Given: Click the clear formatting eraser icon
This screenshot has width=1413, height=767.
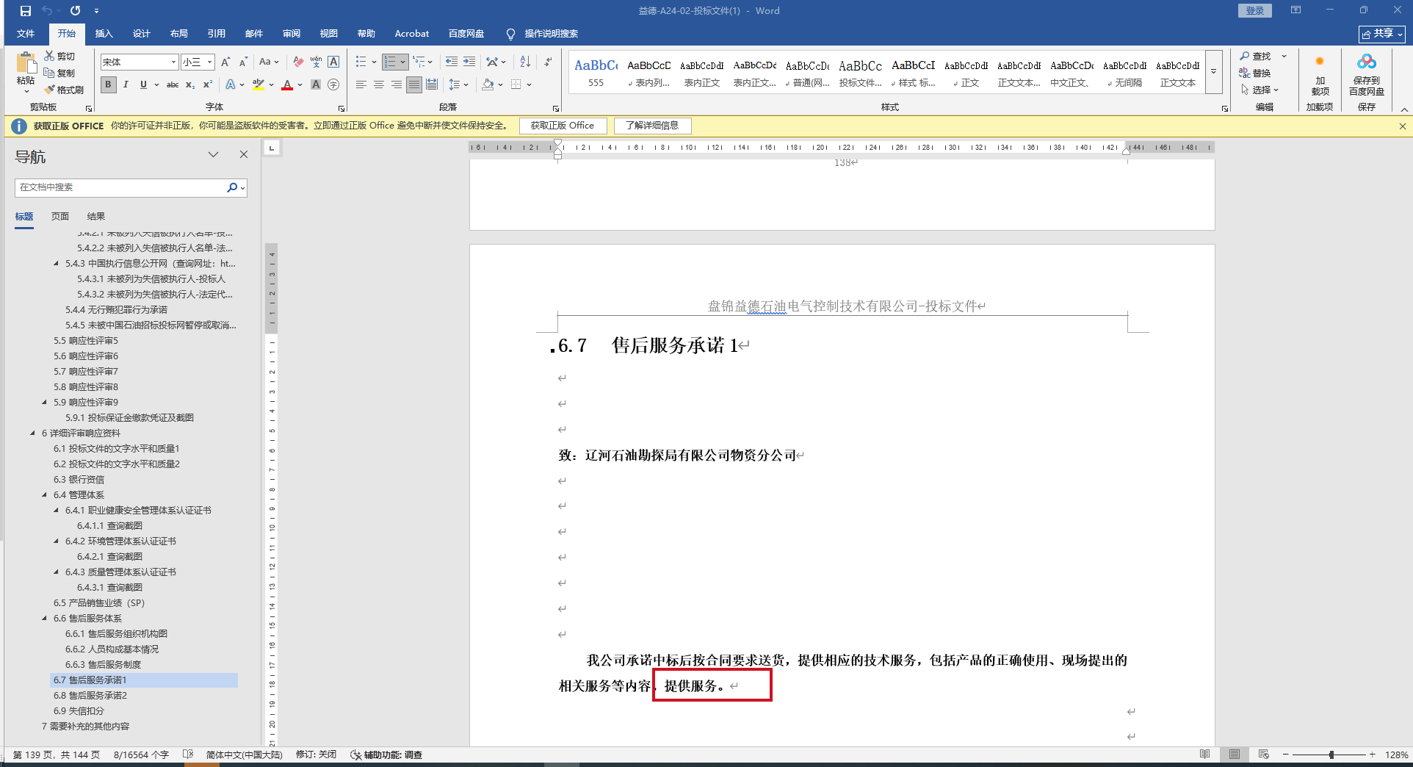Looking at the screenshot, I should pos(298,62).
